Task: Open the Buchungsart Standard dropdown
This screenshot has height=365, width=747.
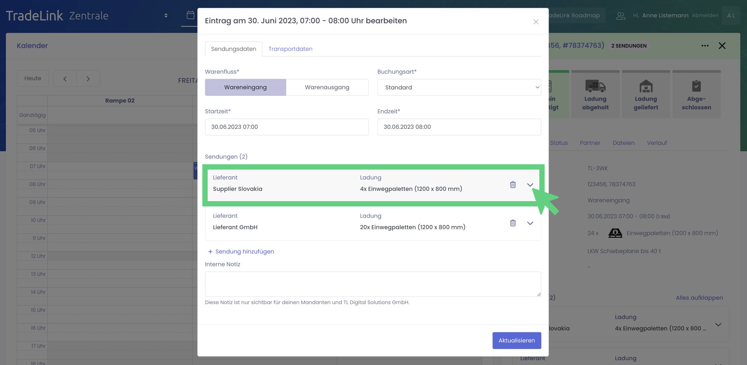Action: [x=459, y=87]
